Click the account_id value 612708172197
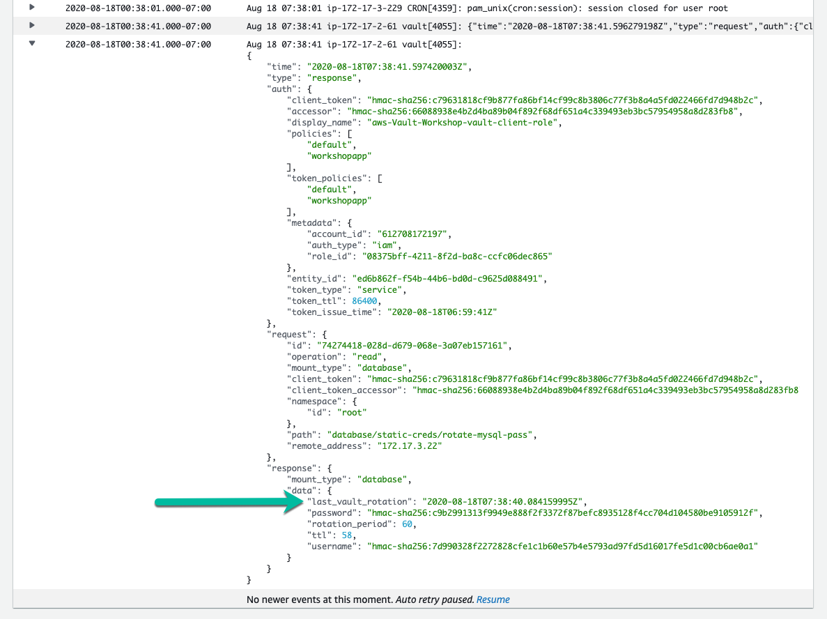 (412, 234)
